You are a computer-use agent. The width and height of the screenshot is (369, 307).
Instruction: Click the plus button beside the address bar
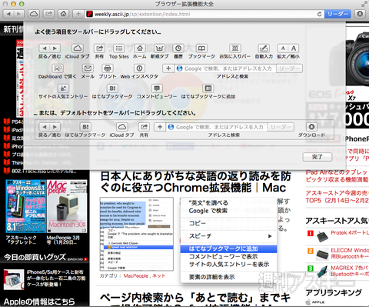[x=78, y=14]
